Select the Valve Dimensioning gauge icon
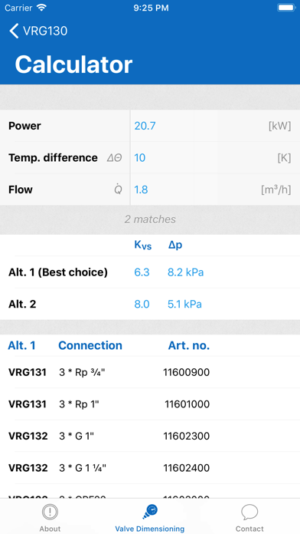The height and width of the screenshot is (534, 300). tap(150, 512)
